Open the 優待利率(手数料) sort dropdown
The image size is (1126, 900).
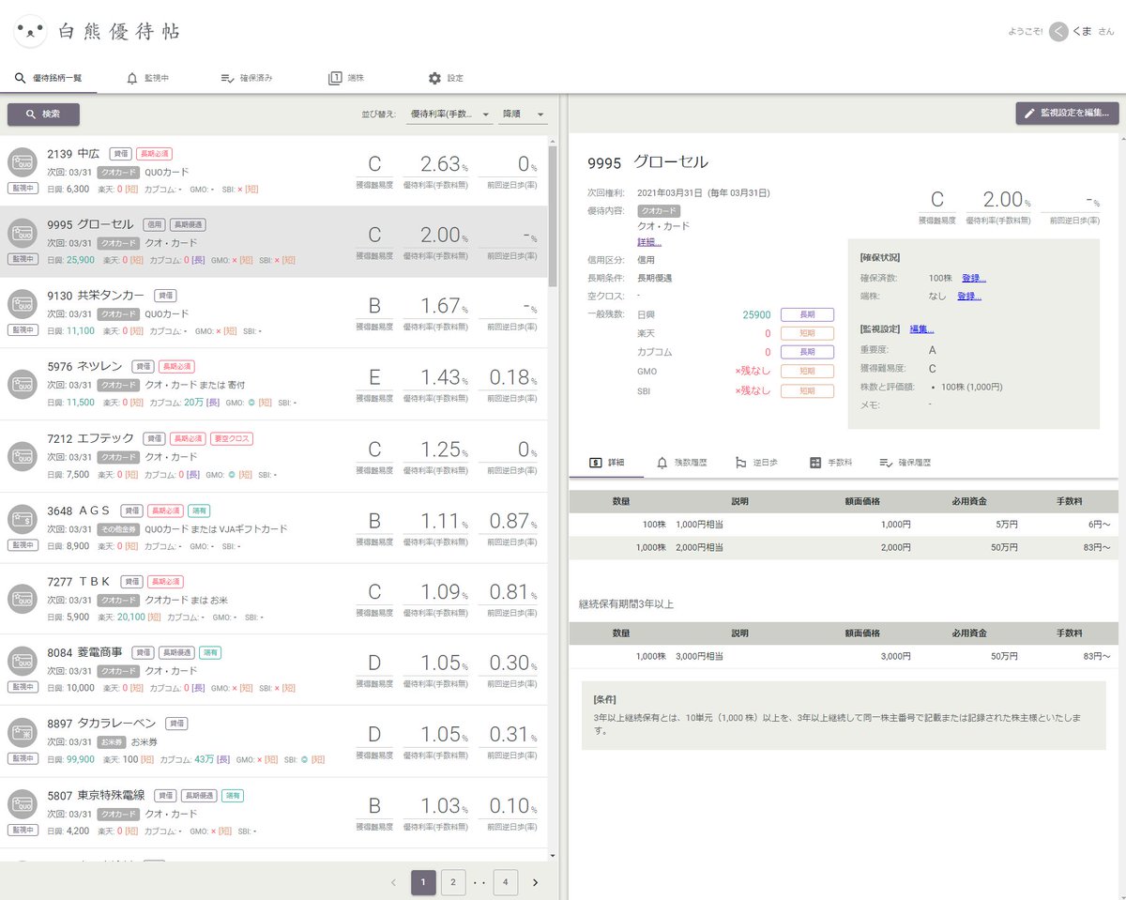450,114
